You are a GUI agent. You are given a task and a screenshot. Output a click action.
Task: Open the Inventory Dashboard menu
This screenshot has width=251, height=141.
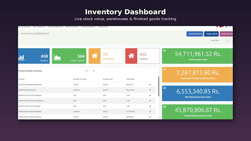[x=55, y=27]
